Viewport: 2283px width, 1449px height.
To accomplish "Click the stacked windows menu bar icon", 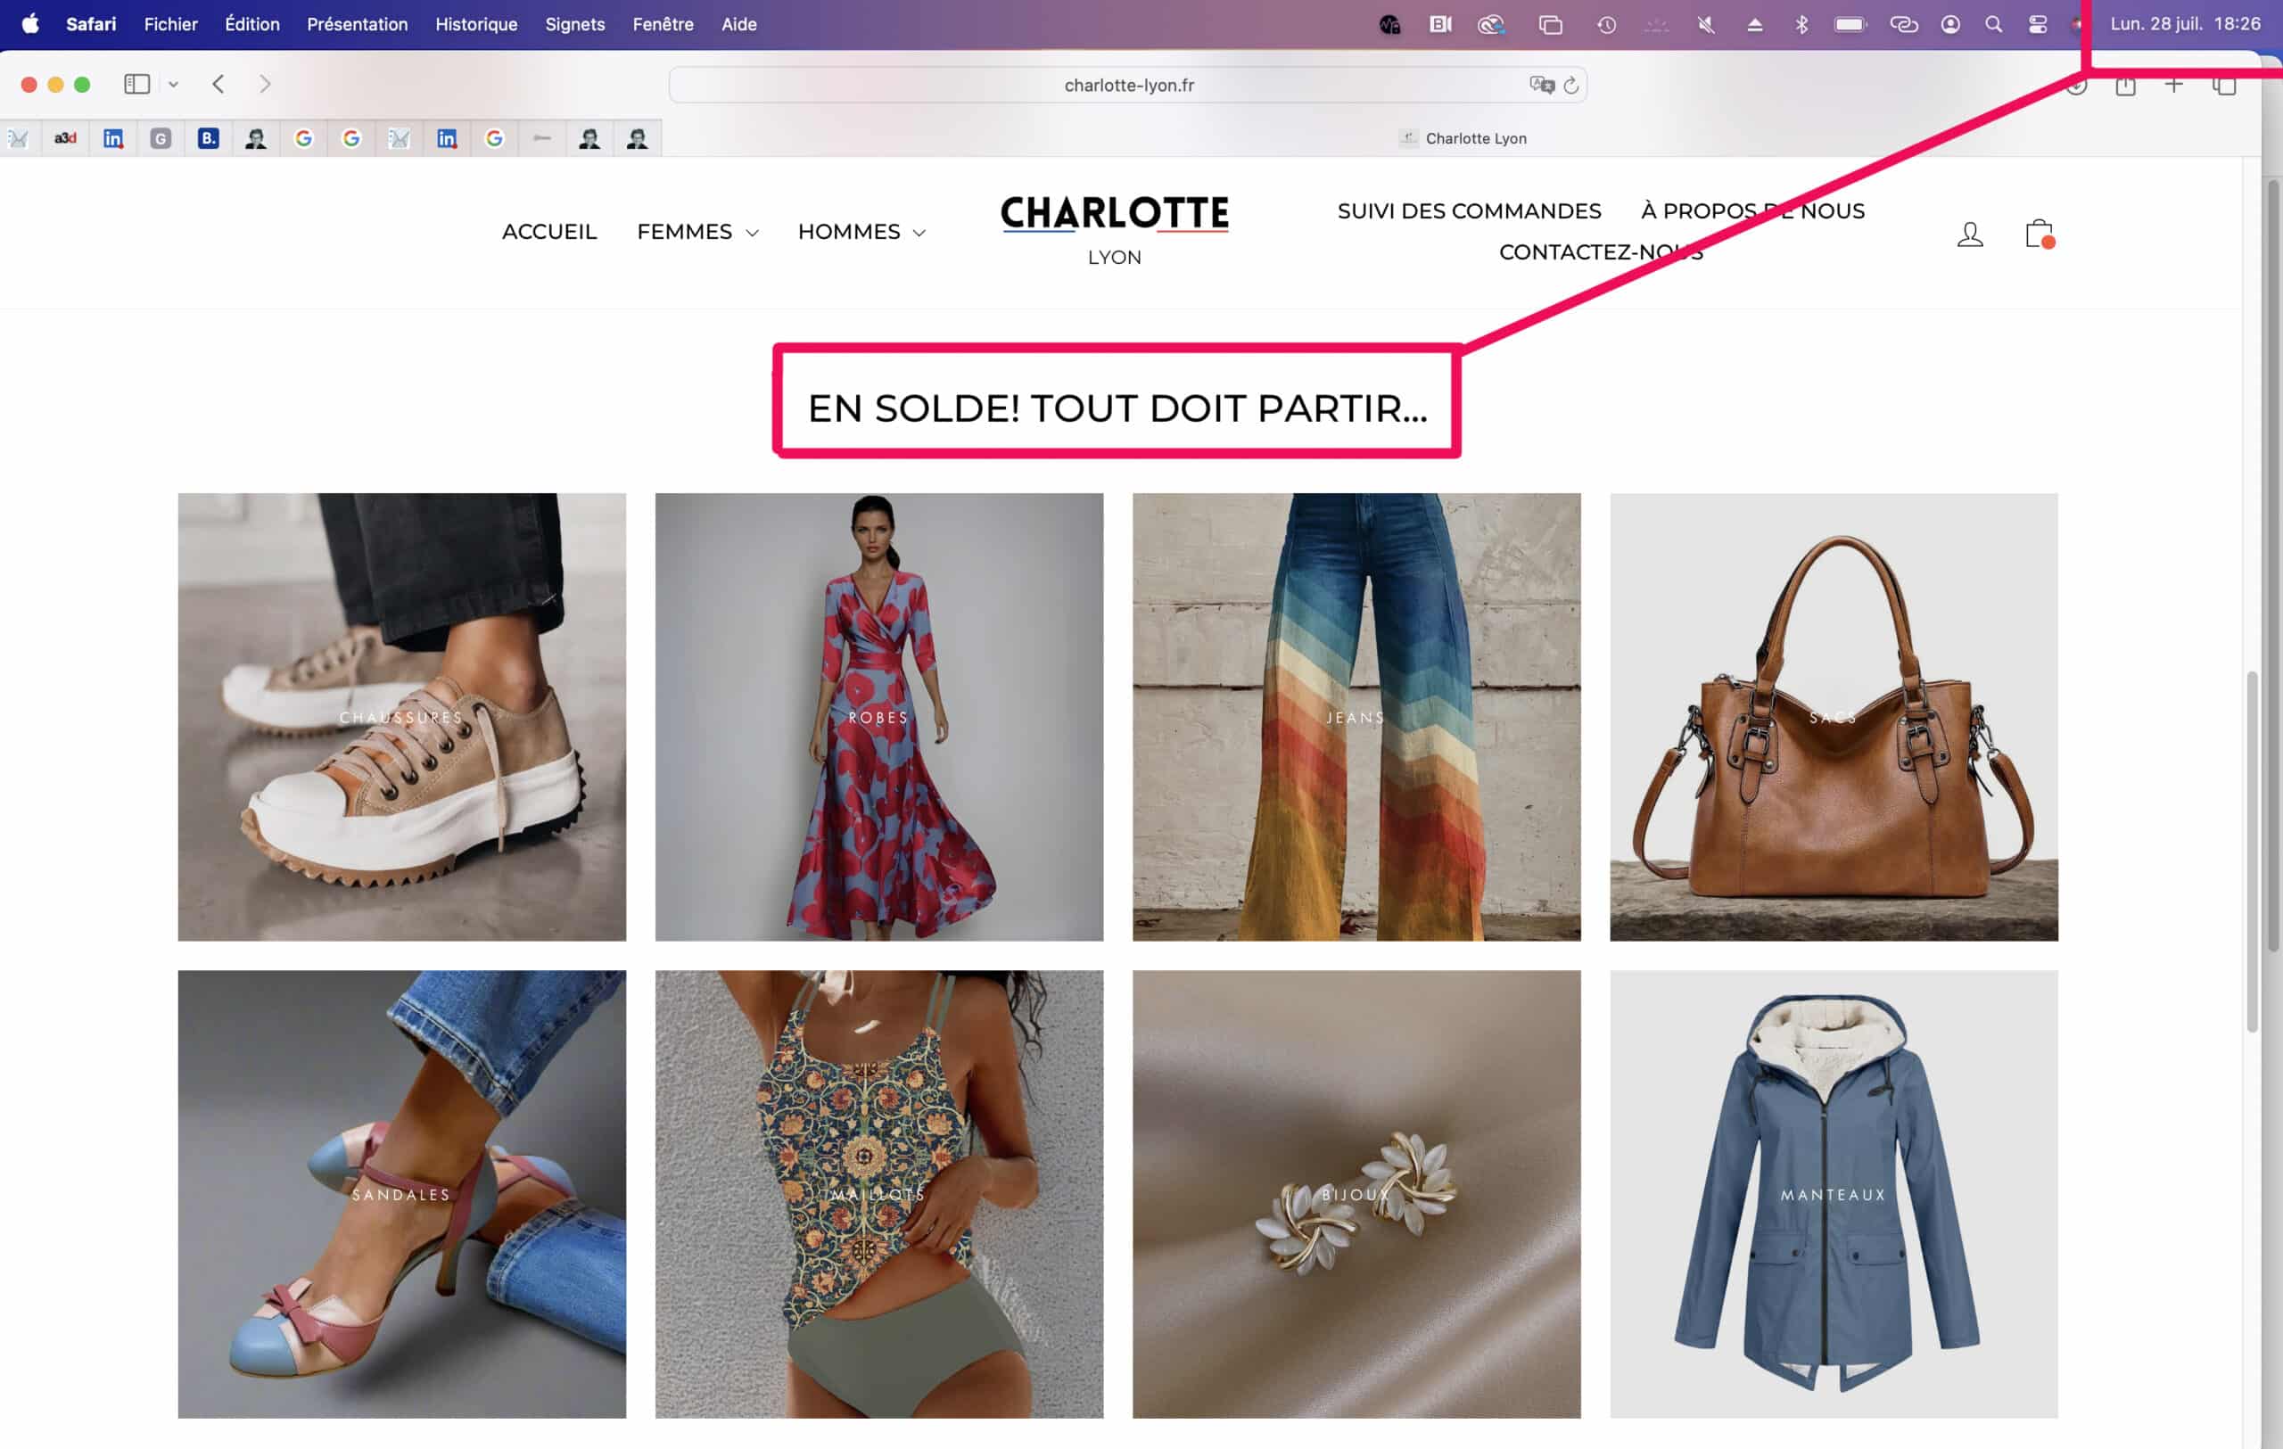I will click(x=1550, y=25).
